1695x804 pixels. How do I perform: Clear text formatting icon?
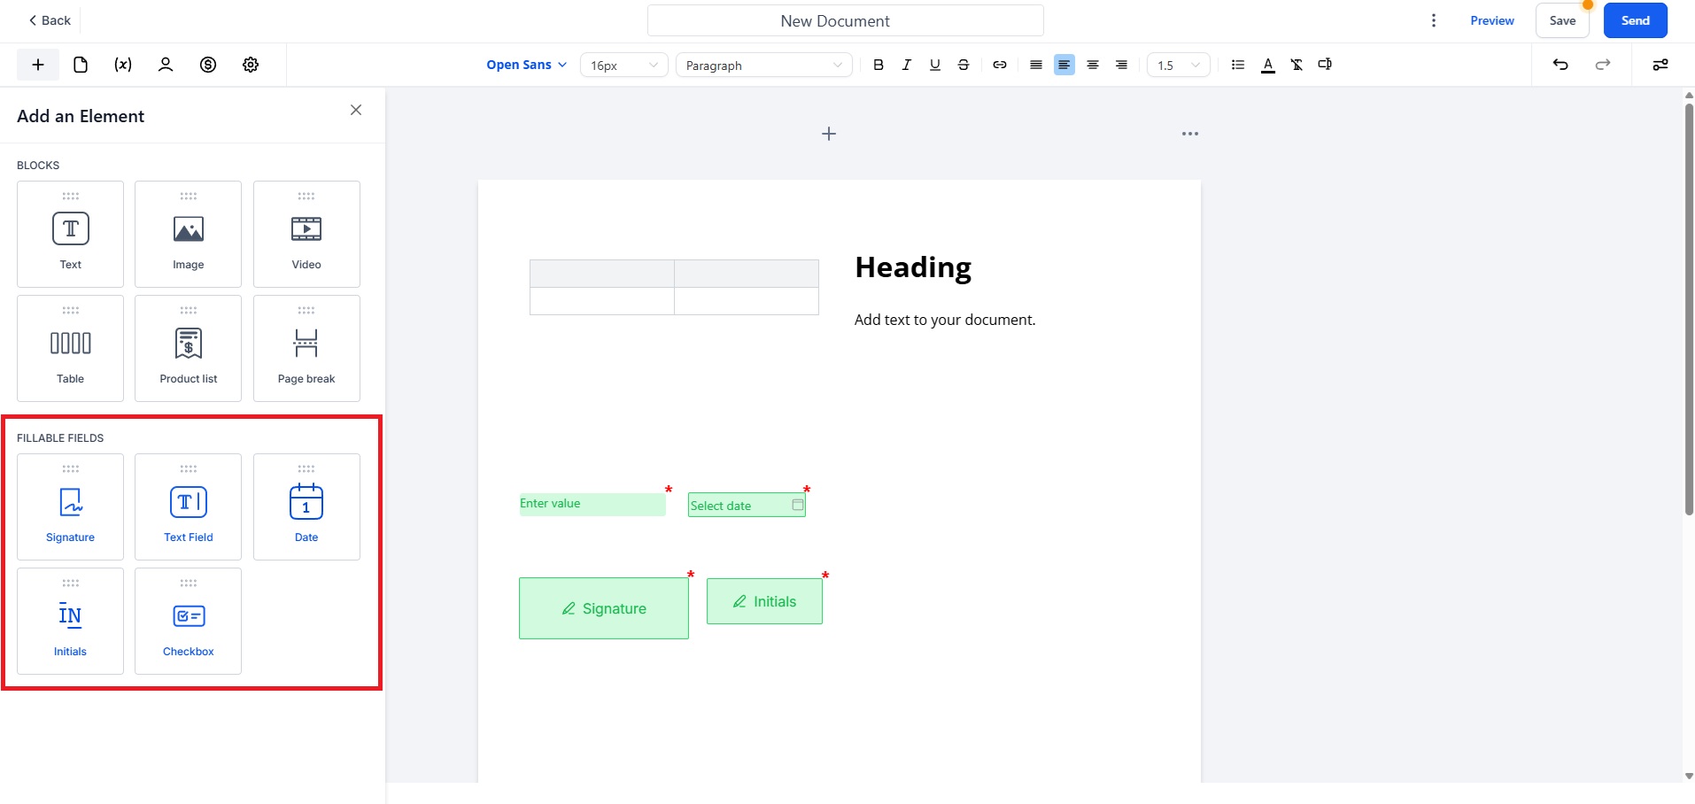pyautogui.click(x=1296, y=65)
